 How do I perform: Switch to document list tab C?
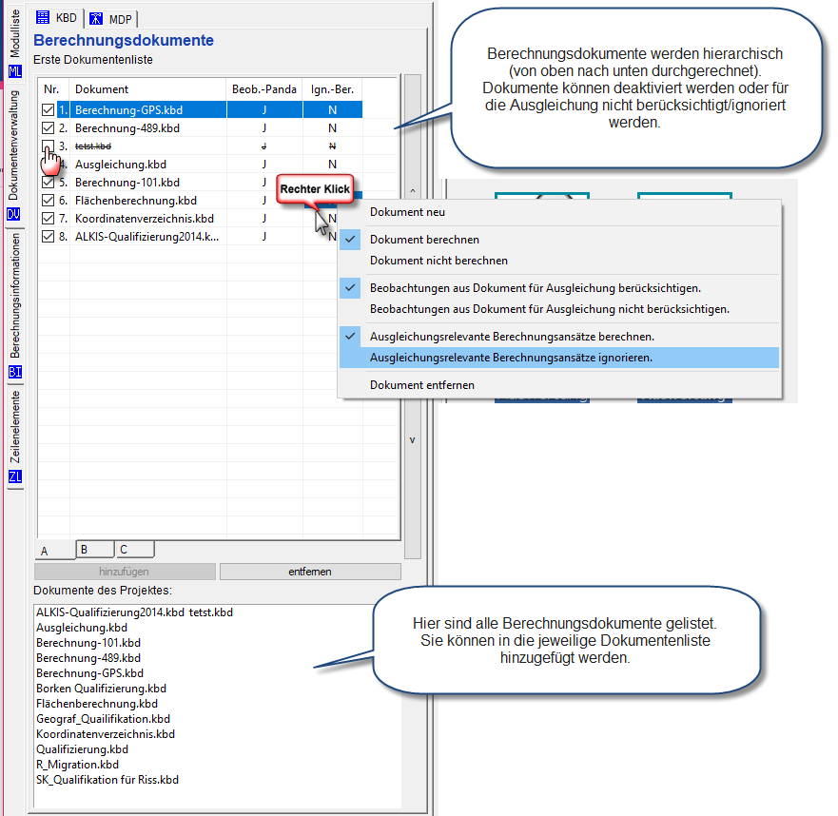134,550
